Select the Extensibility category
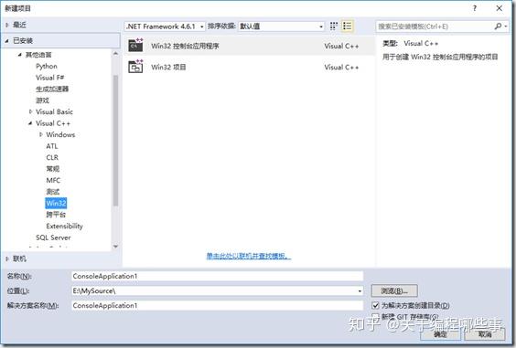 point(64,227)
